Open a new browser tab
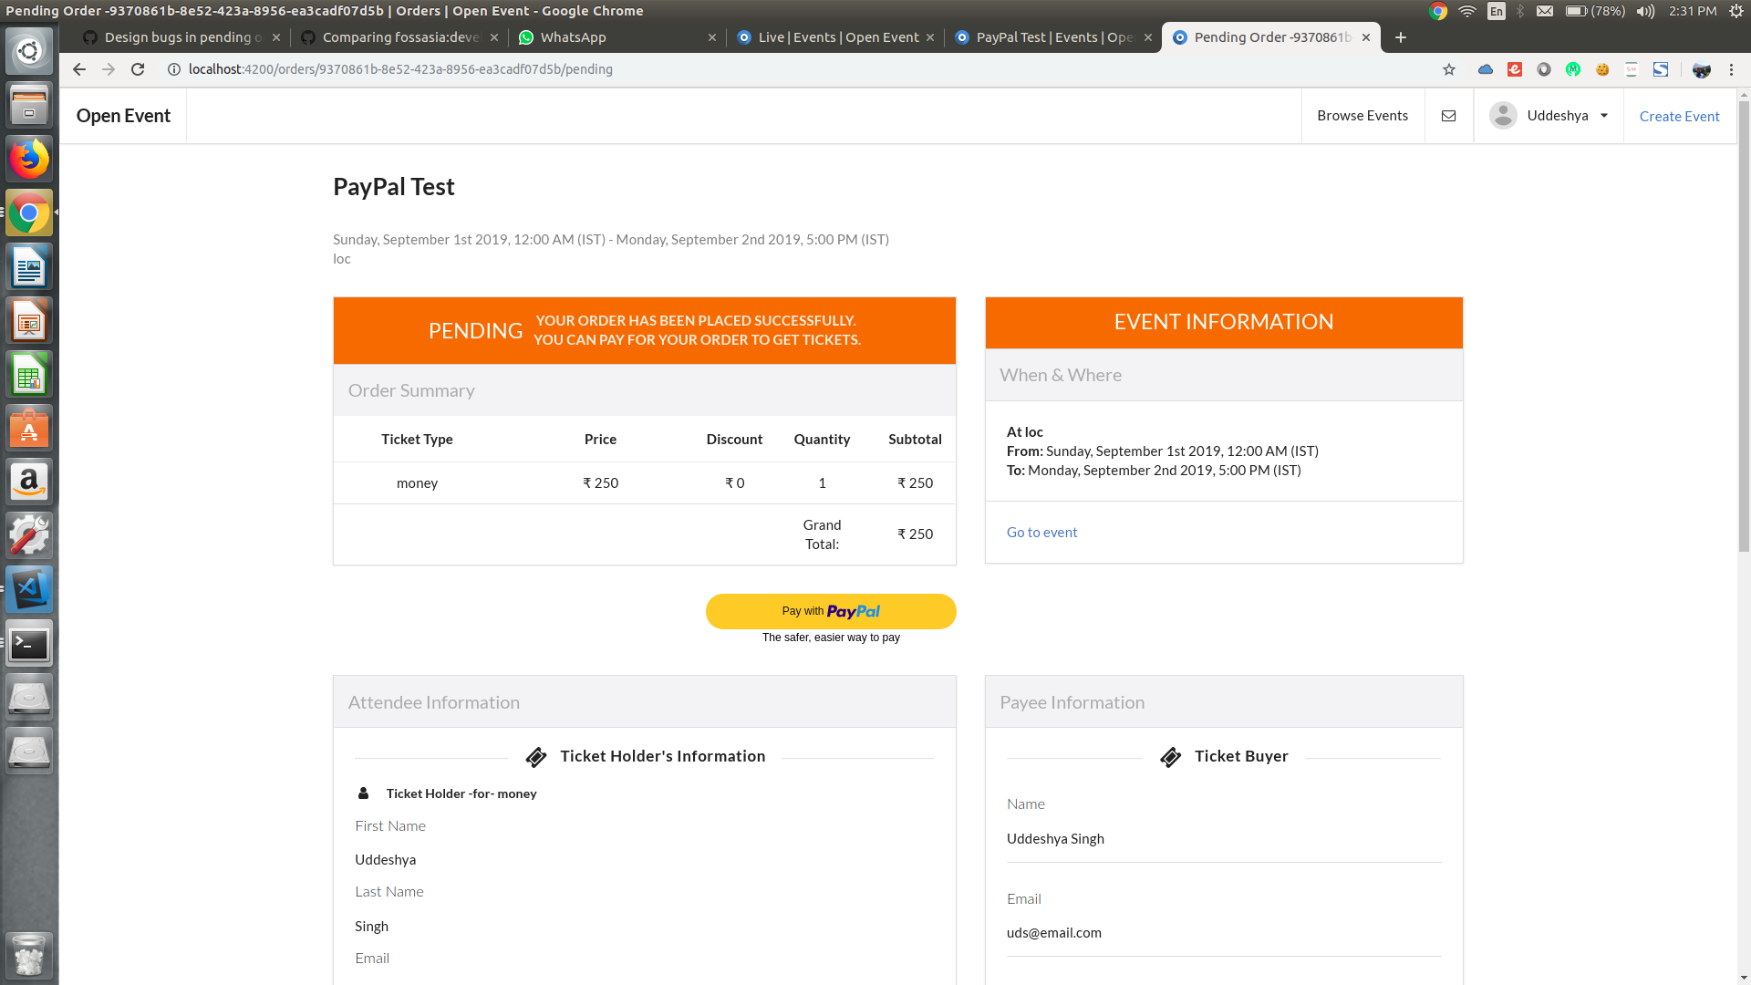 [1401, 37]
